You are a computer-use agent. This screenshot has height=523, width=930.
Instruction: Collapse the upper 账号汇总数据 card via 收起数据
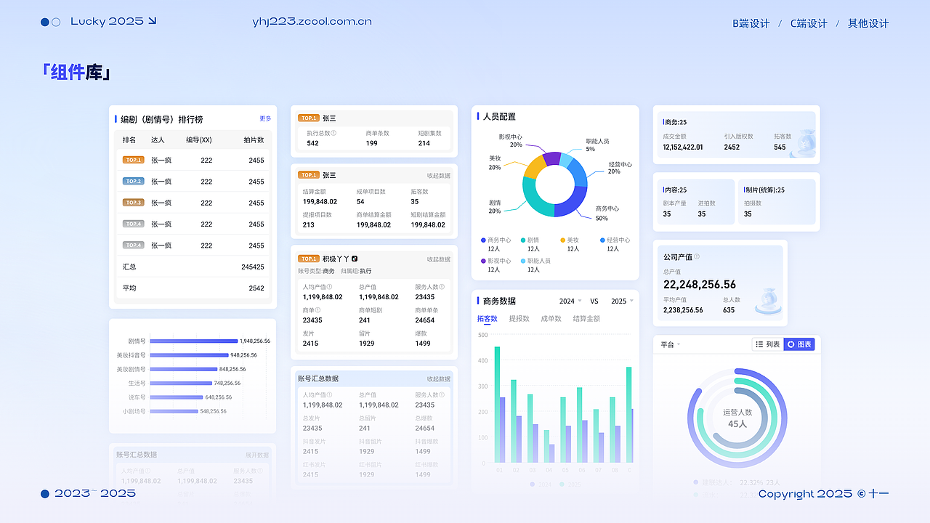(x=439, y=379)
